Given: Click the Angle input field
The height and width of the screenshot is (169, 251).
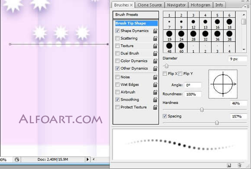Looking at the screenshot, I should (193, 85).
